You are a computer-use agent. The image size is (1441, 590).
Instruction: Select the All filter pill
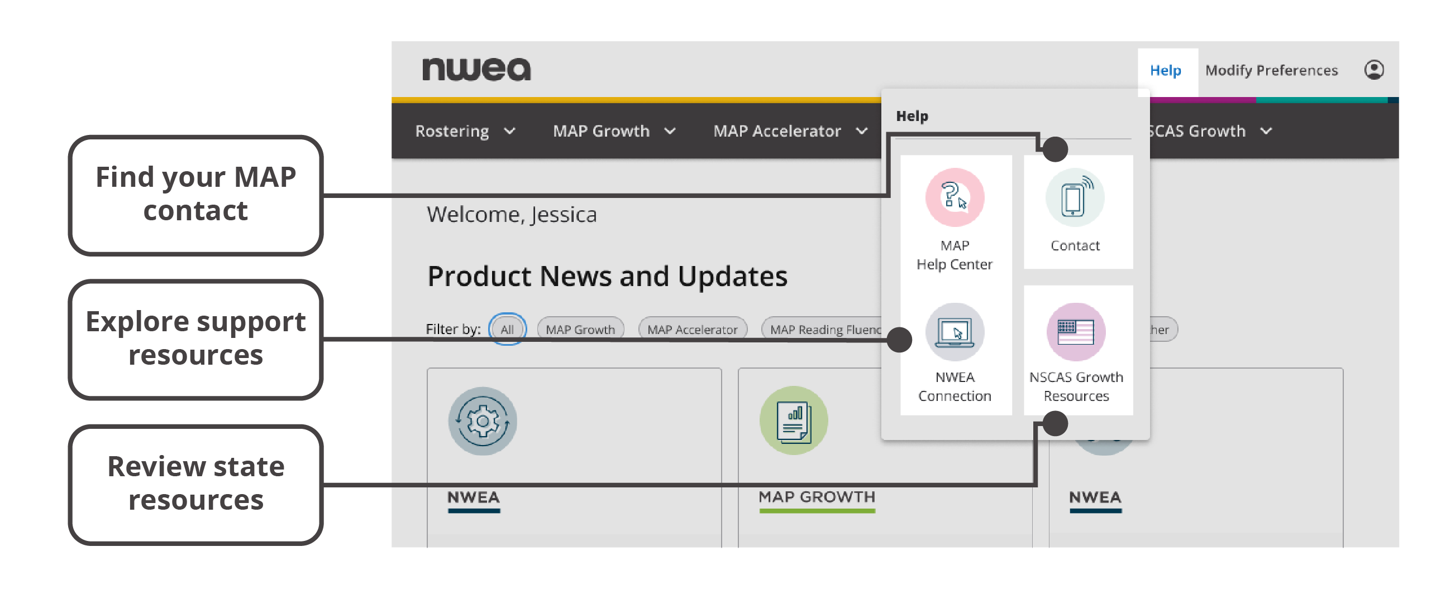(x=507, y=329)
